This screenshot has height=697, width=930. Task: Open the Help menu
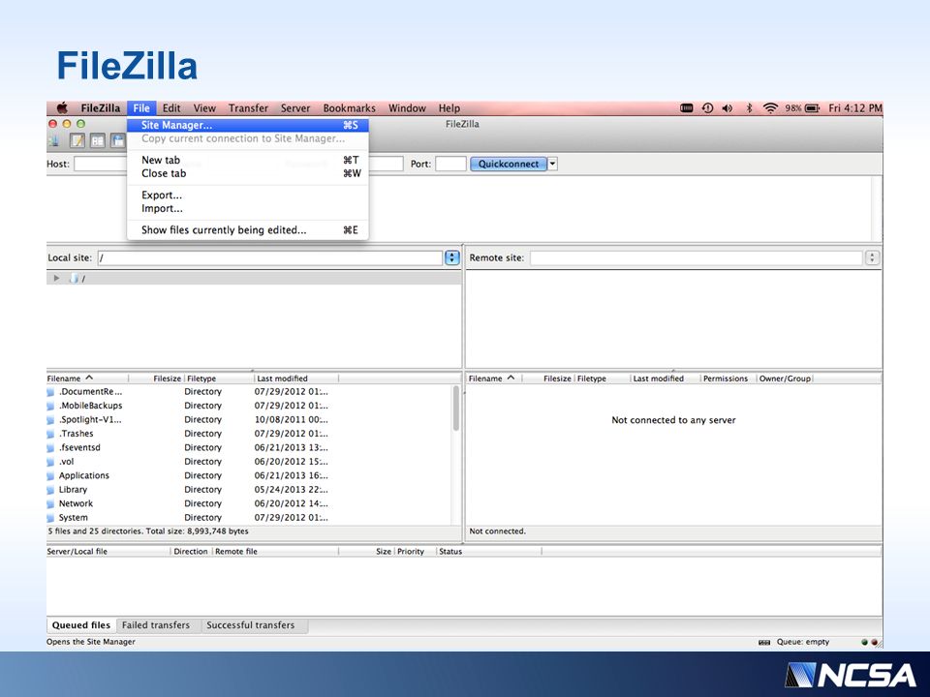coord(449,107)
